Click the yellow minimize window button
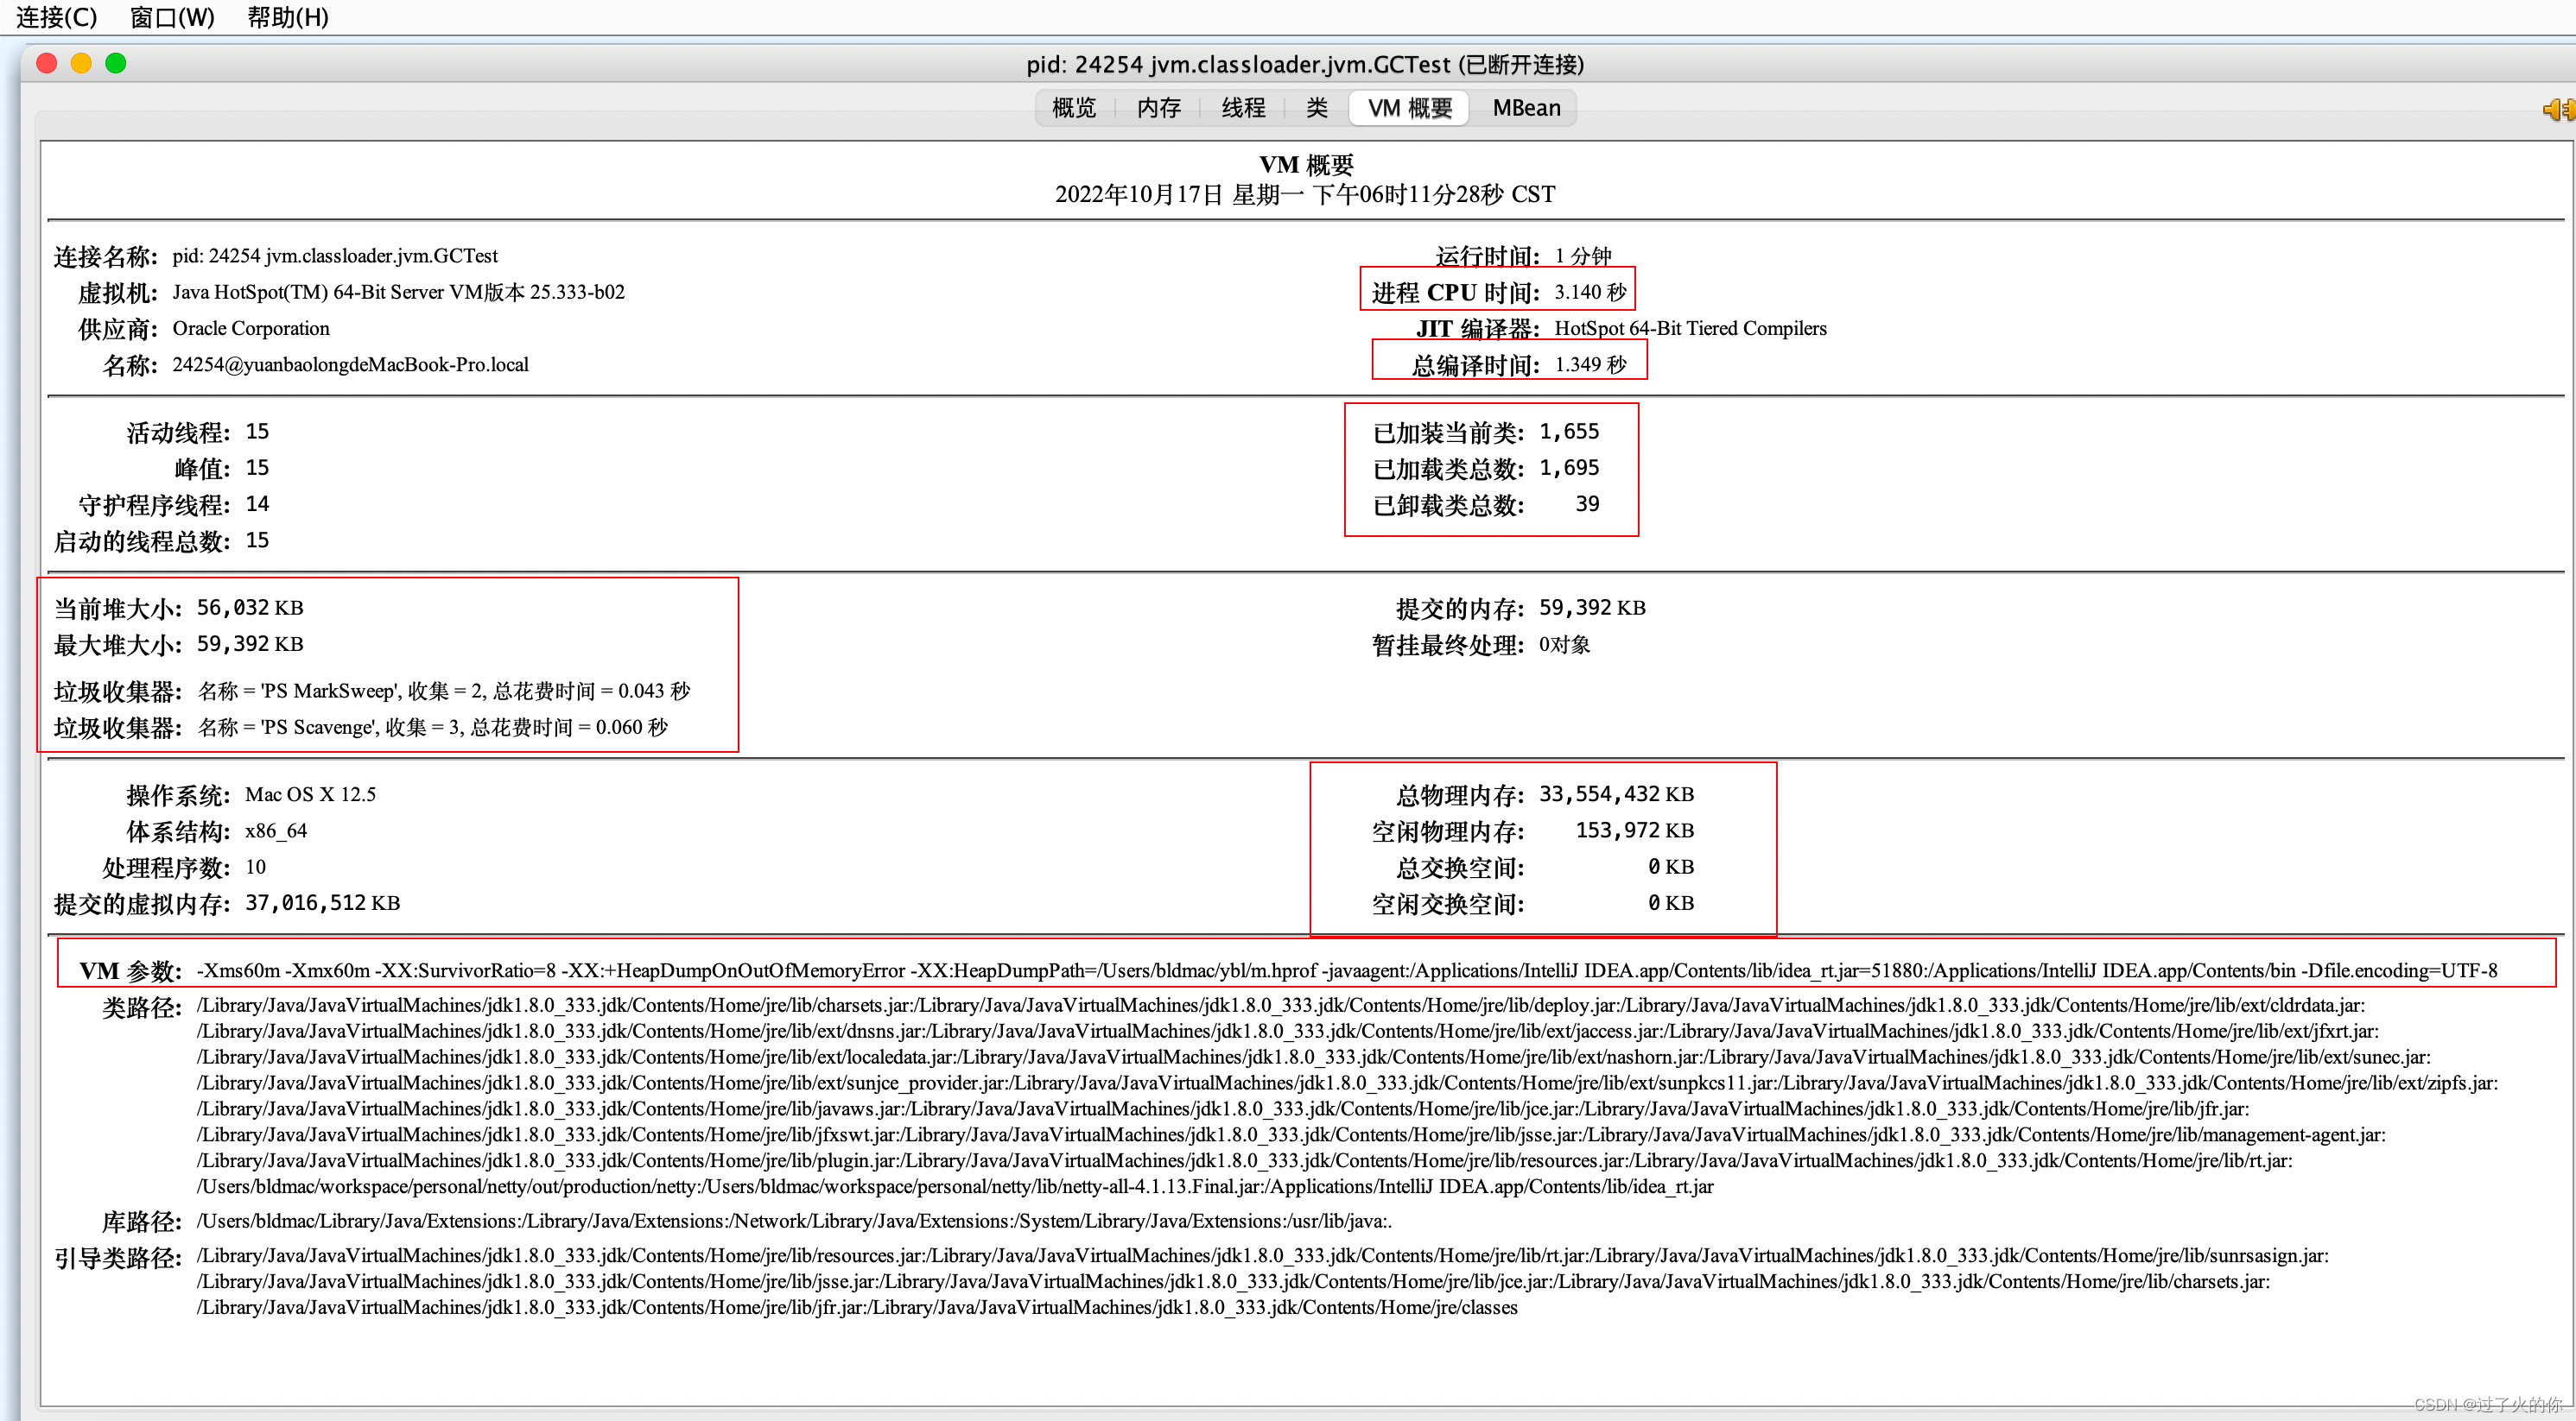 (81, 64)
